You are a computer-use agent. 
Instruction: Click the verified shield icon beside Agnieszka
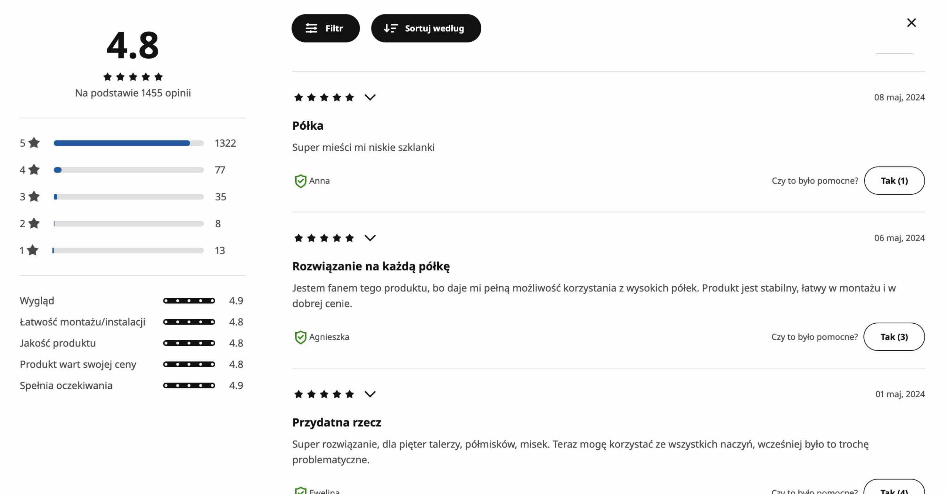tap(300, 337)
